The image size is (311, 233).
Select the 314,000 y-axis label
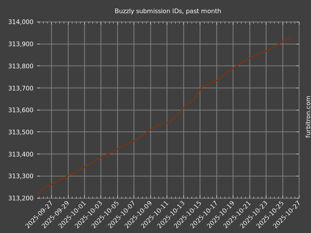(x=21, y=22)
